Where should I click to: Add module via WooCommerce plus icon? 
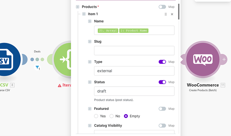224,59
